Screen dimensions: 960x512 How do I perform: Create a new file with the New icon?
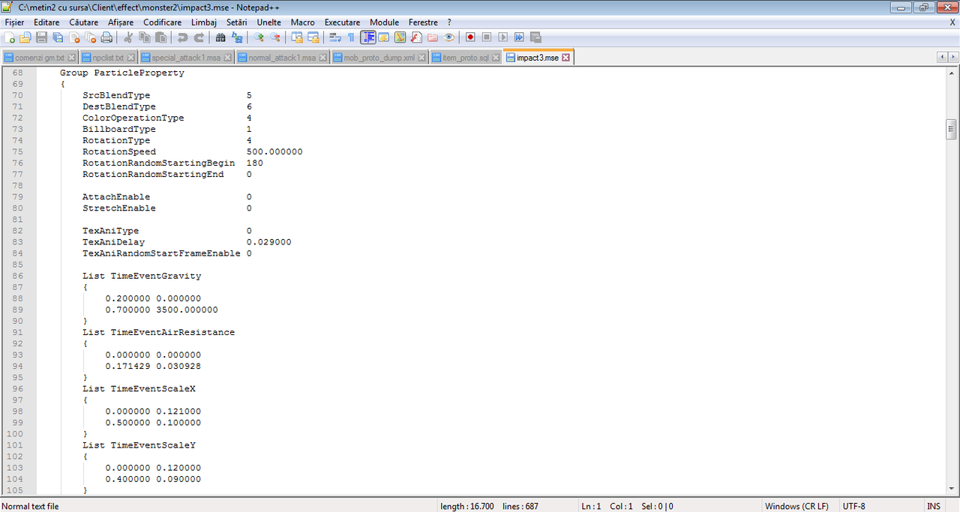coord(10,37)
